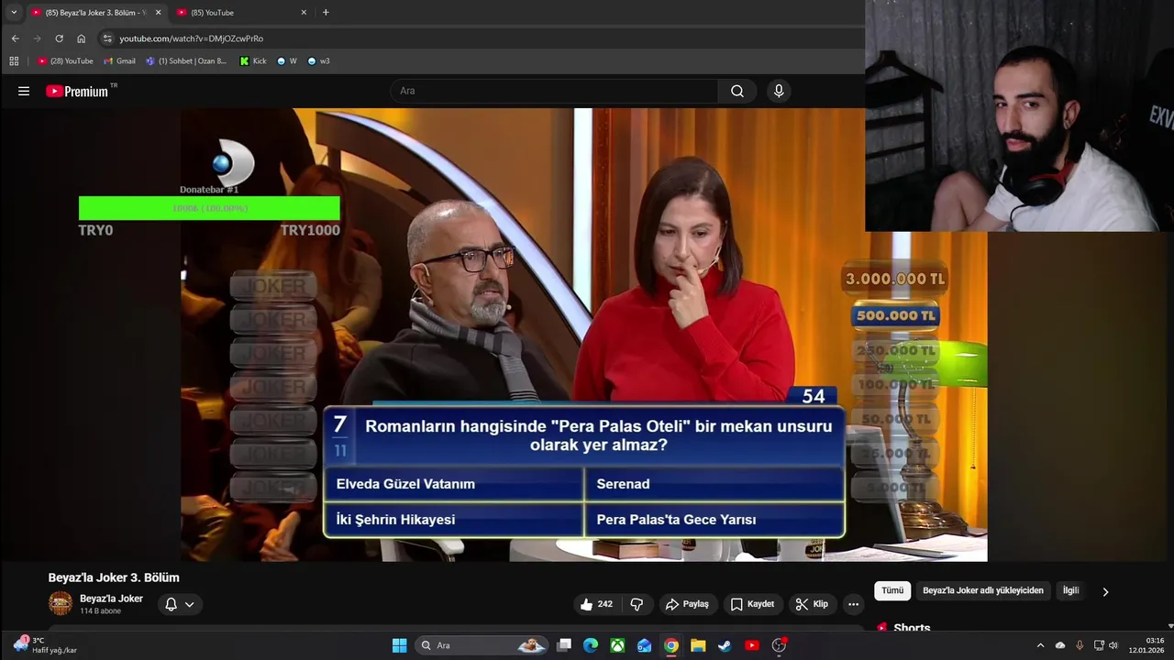
Task: Open the Beyaz'la Joker channel name link
Action: pos(111,599)
